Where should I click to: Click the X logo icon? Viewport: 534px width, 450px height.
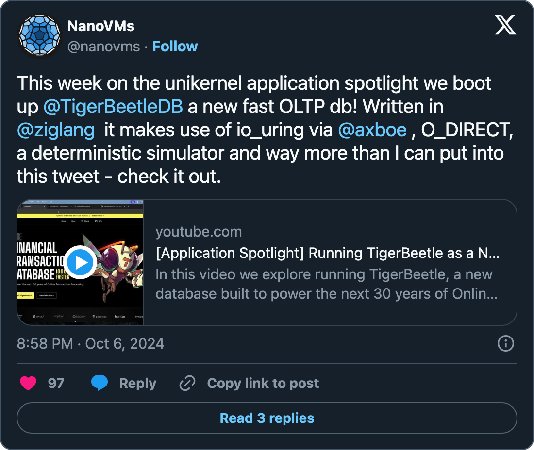505,25
